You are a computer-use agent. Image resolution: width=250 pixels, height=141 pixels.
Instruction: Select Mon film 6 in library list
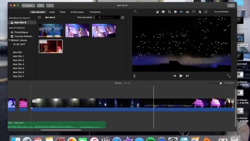[18, 72]
